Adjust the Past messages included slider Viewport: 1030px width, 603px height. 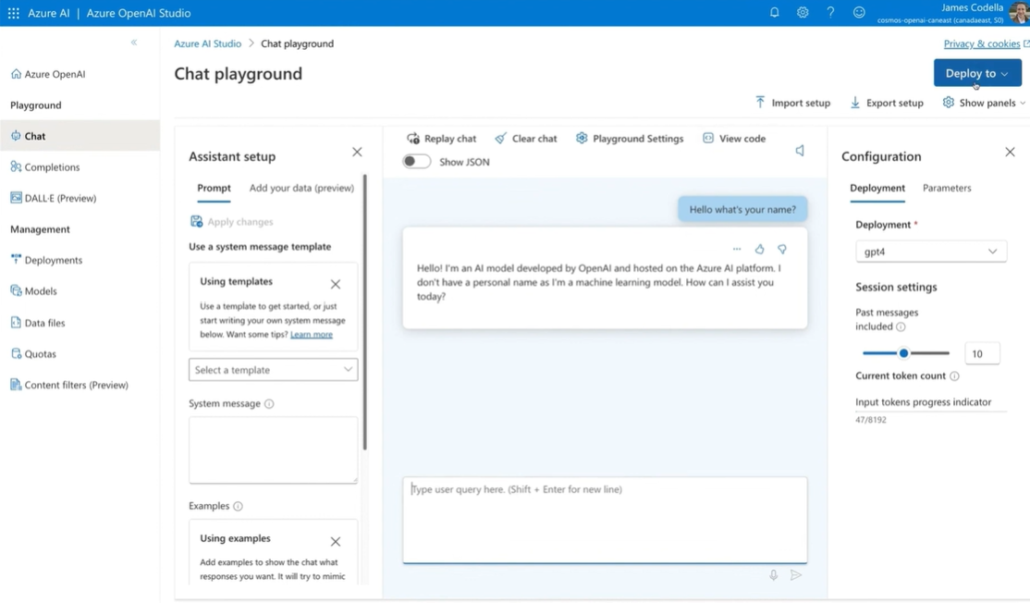(x=903, y=353)
